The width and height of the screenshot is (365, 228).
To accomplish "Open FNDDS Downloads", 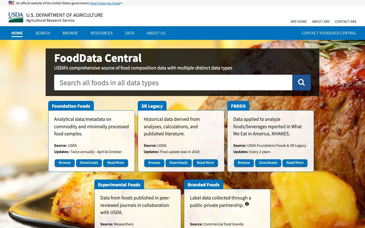I will tap(268, 163).
